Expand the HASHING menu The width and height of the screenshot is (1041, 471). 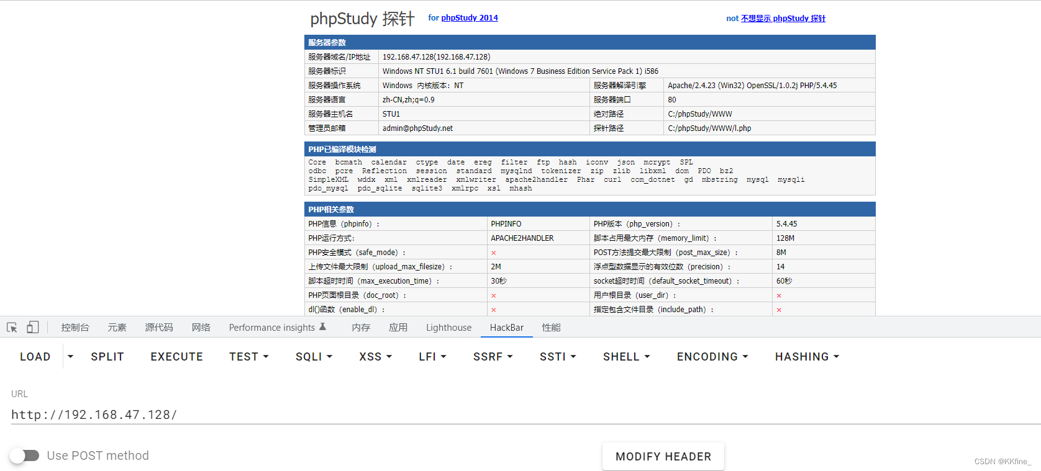807,357
